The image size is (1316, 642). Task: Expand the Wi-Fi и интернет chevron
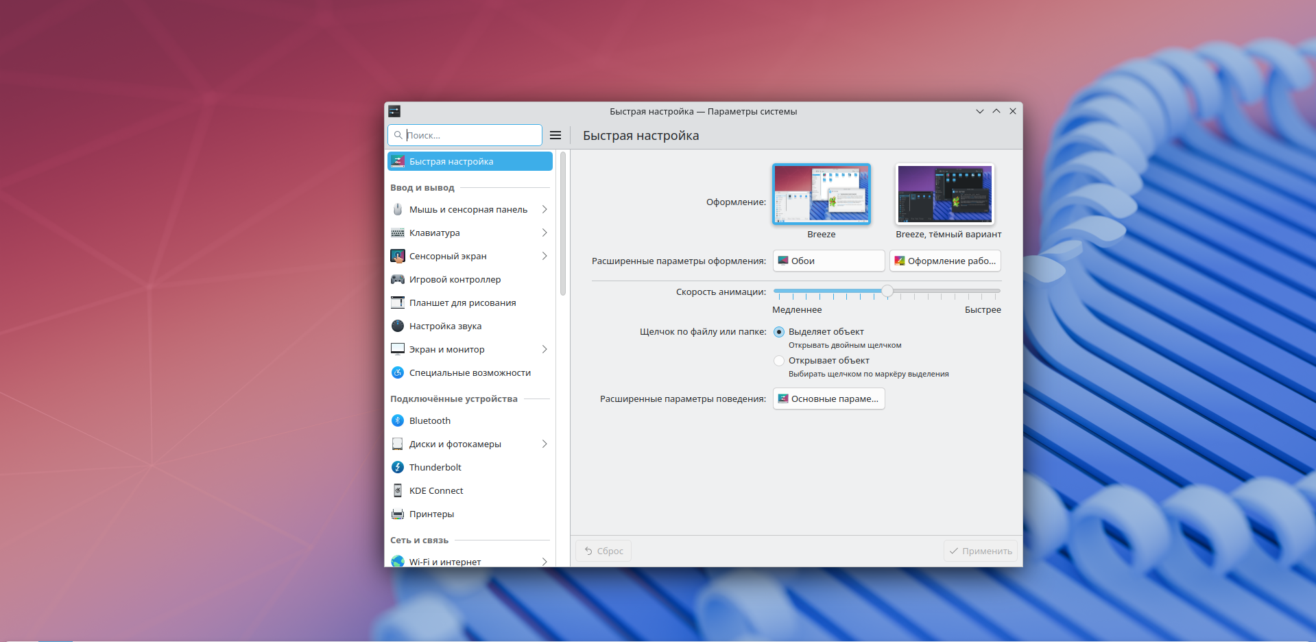pyautogui.click(x=545, y=561)
